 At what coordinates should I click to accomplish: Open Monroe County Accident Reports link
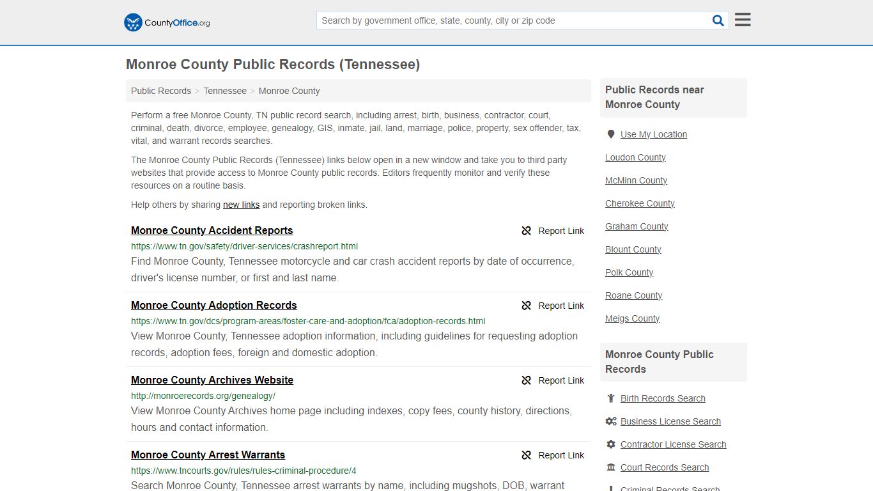pos(212,230)
